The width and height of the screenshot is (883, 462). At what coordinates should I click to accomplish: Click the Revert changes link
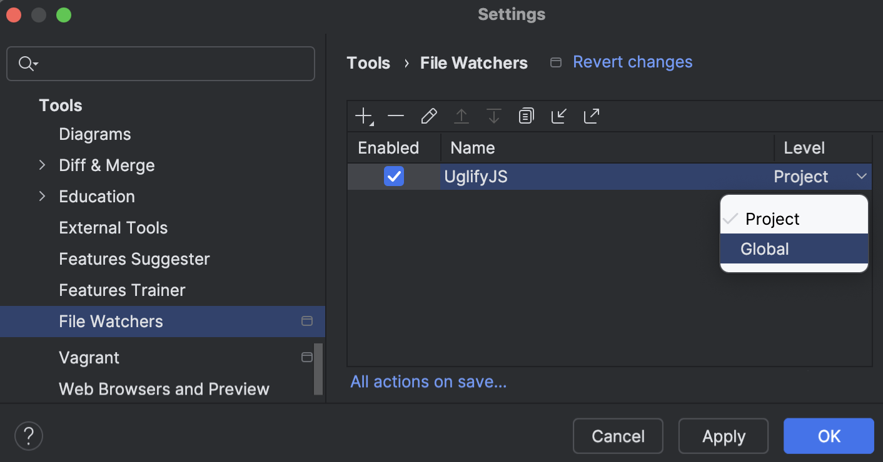pyautogui.click(x=632, y=62)
